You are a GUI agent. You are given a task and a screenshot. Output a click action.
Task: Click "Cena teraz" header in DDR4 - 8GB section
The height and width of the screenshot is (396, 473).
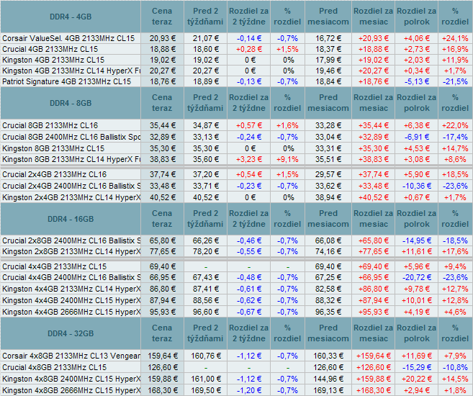pos(162,103)
